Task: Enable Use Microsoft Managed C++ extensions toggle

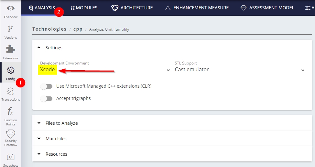Action: [47, 86]
